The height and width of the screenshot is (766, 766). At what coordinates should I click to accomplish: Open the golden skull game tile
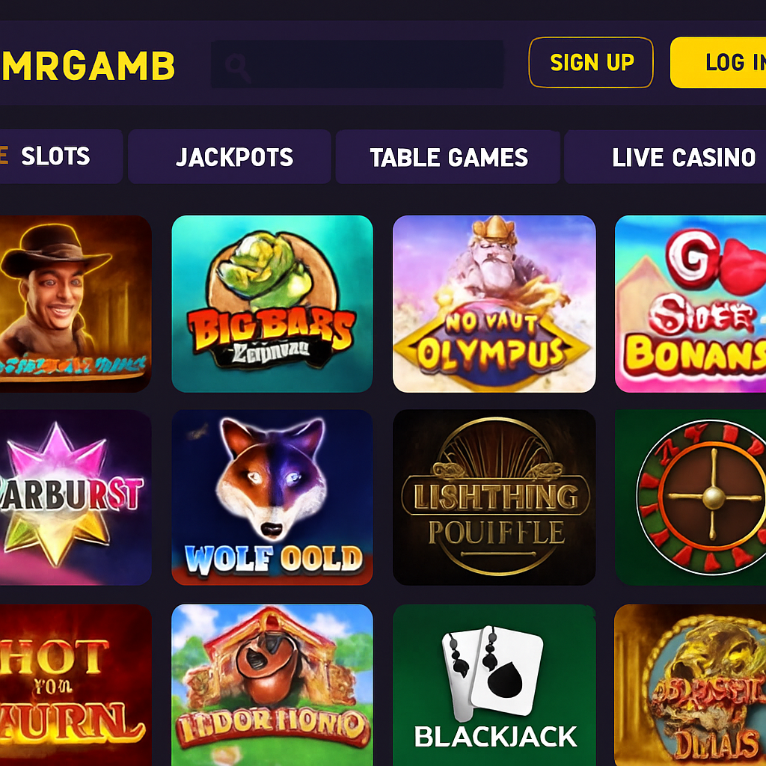690,685
